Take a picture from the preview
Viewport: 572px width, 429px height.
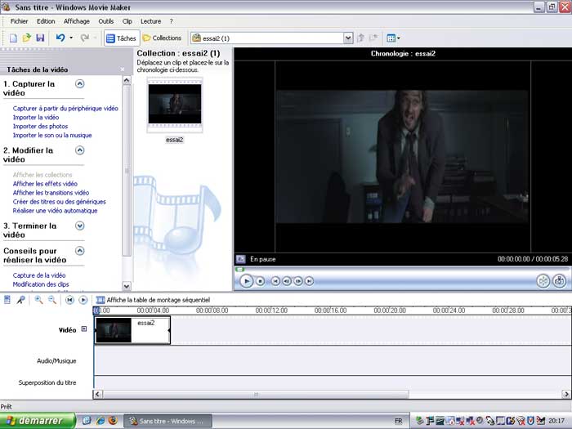click(559, 281)
